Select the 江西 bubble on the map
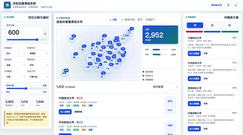The width and height of the screenshot is (243, 135). tap(111, 60)
